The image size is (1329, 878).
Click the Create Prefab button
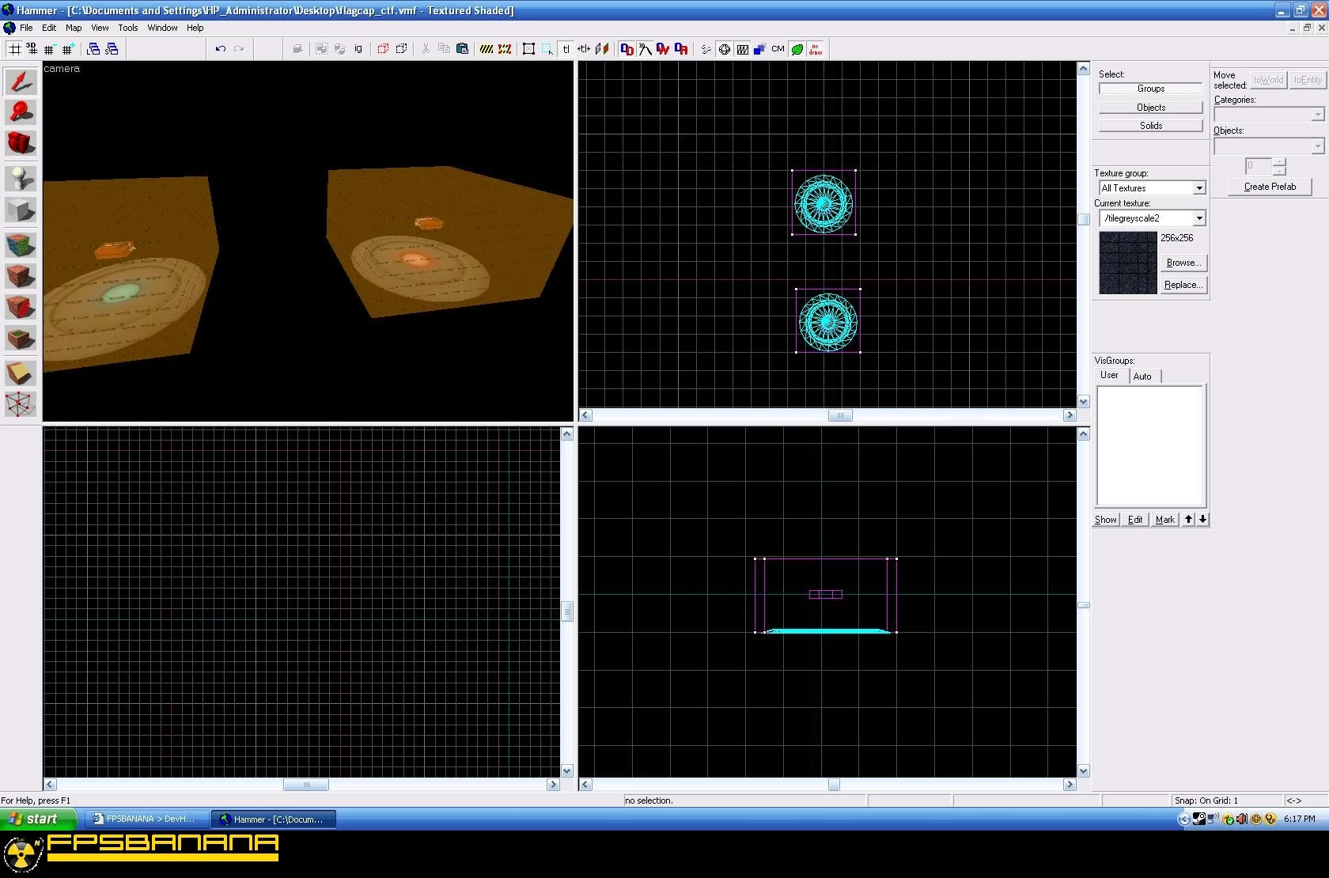[x=1270, y=187]
